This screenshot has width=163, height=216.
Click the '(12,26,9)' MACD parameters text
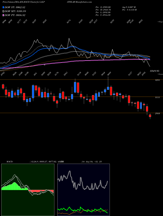tap(34, 162)
